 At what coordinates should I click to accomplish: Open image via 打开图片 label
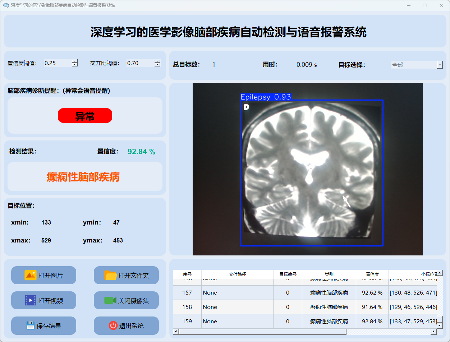tap(51, 276)
